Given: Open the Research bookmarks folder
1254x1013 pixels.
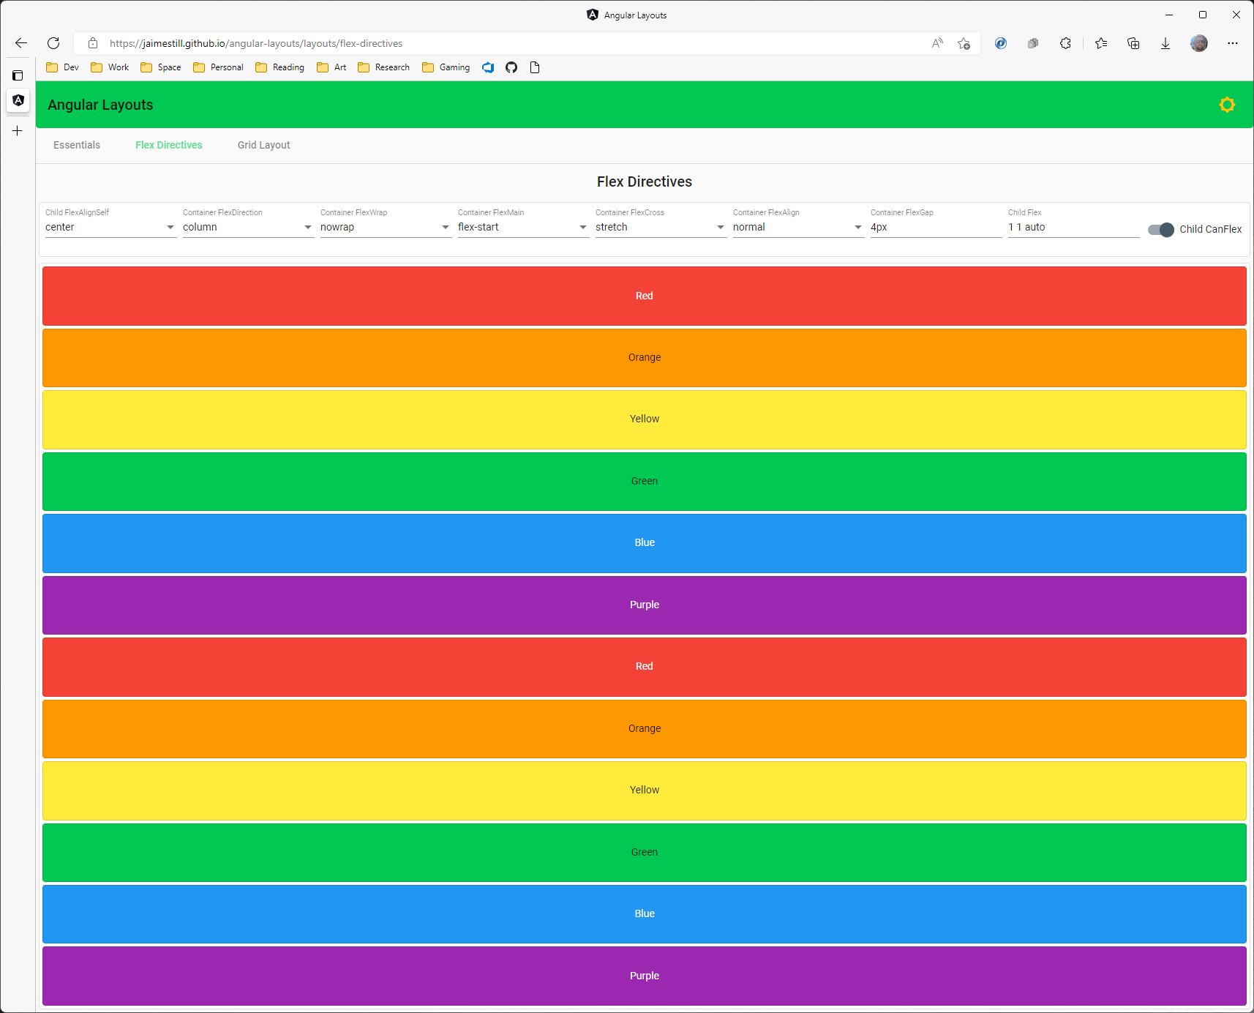Looking at the screenshot, I should [383, 67].
